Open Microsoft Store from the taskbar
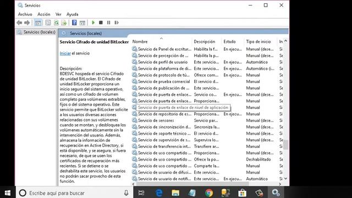The width and height of the screenshot is (352, 198). click(242, 193)
